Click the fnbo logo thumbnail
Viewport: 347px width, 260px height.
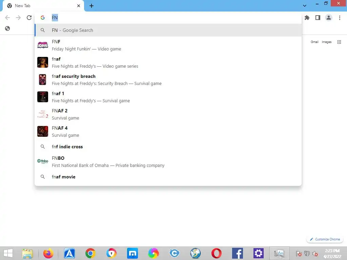[x=43, y=161]
